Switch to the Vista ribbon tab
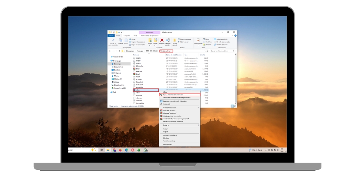The image size is (355, 177). pos(135,36)
